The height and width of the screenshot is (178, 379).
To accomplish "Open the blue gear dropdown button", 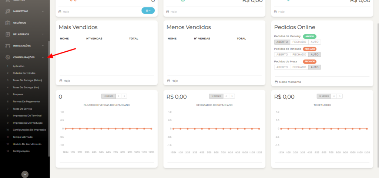I will (x=148, y=10).
